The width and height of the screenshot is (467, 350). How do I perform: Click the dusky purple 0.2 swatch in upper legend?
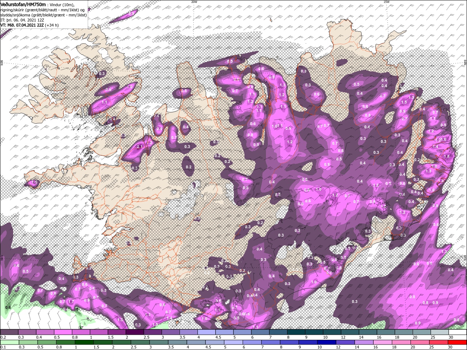coord(9,332)
